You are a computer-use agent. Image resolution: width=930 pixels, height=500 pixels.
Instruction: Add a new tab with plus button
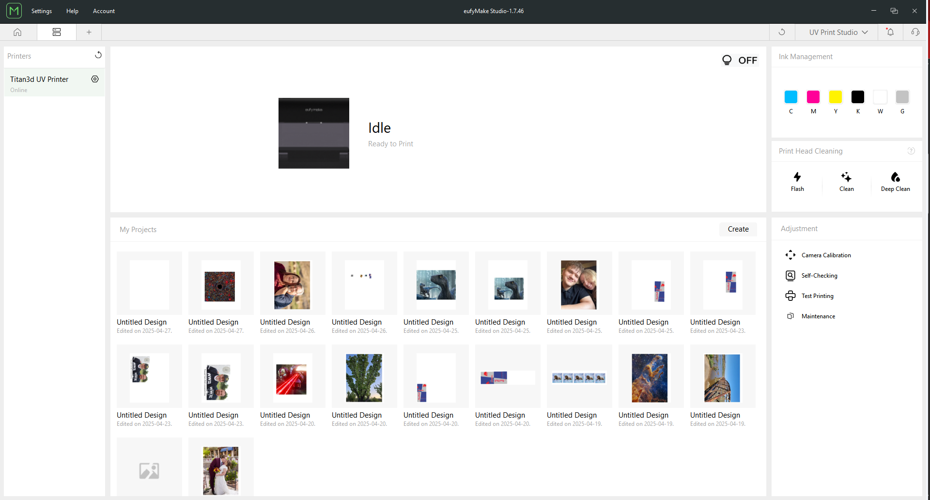coord(89,32)
